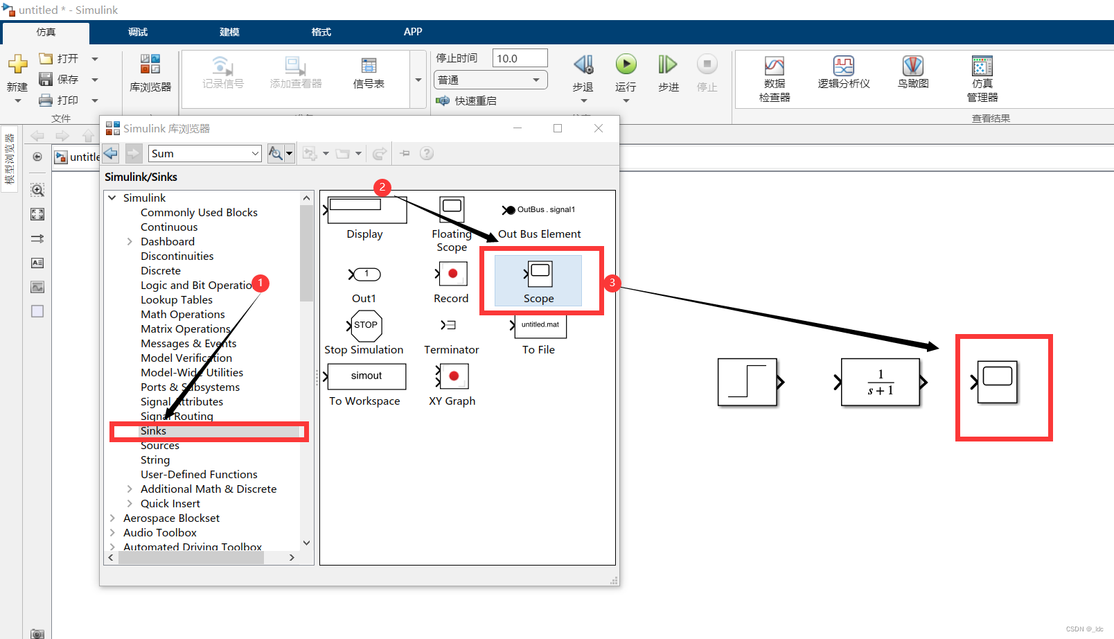1114x639 pixels.
Task: Expand the Quick Insert node
Action: point(130,503)
